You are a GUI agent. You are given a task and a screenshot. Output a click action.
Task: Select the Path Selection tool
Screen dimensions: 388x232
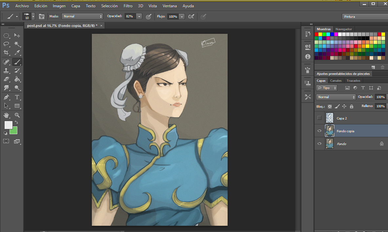6,106
